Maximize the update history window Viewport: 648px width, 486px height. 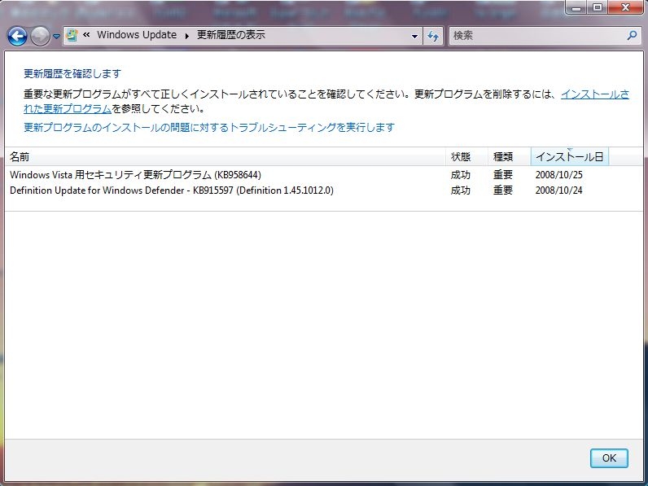coord(598,7)
